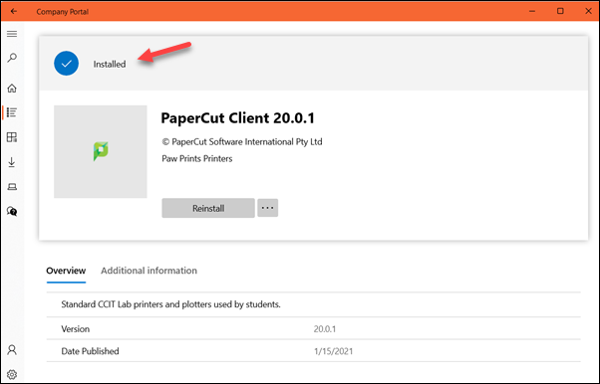Click the Paw Prints Printers text
The height and width of the screenshot is (384, 600).
coord(197,158)
